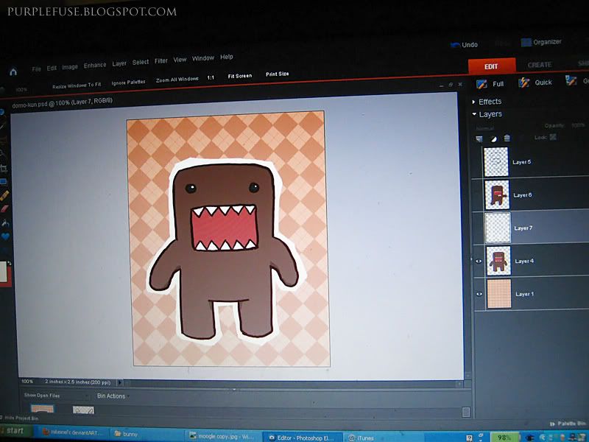Image resolution: width=589 pixels, height=442 pixels.
Task: Select the blue heart custom shape tool
Action: (x=5, y=236)
